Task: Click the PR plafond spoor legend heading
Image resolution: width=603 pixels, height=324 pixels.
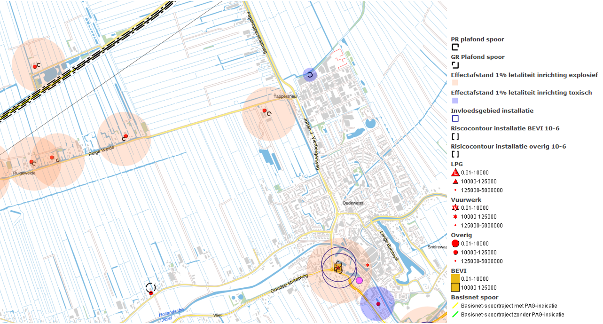Action: coord(478,40)
